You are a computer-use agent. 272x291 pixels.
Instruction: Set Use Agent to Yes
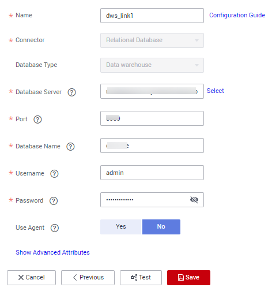(x=121, y=227)
